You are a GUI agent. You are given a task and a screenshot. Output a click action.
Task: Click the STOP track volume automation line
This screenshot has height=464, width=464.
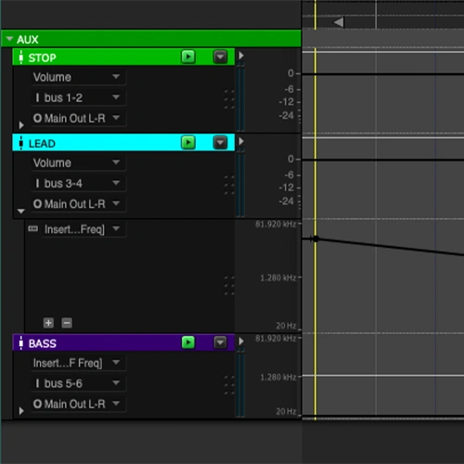point(383,74)
